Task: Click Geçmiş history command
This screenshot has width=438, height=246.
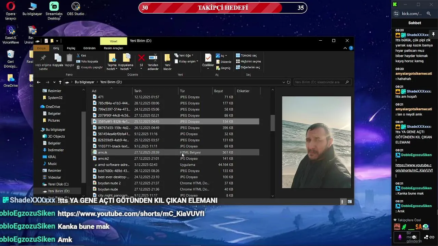Action: click(x=223, y=68)
